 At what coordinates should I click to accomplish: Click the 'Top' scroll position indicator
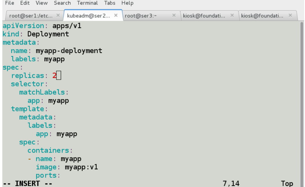tap(287, 184)
